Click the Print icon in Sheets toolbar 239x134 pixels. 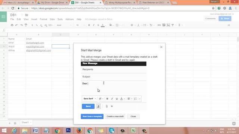pyautogui.click(x=12, y=25)
